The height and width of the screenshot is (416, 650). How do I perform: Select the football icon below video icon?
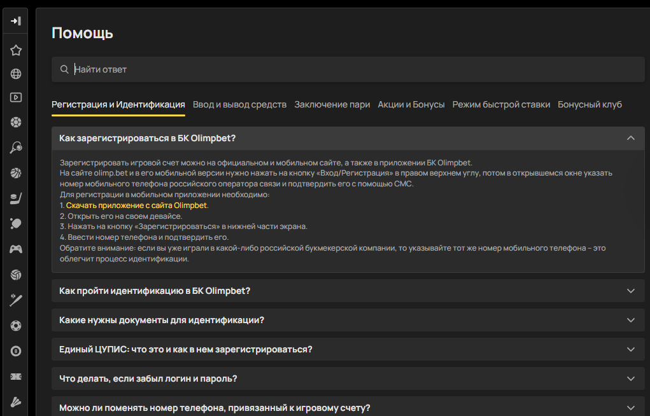coord(16,122)
